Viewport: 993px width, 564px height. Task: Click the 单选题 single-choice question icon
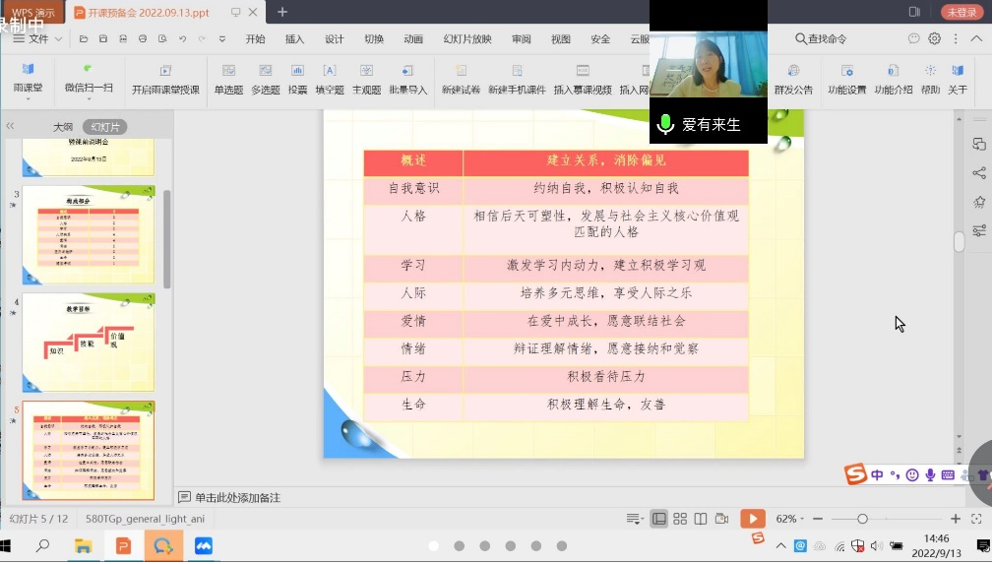pyautogui.click(x=228, y=79)
